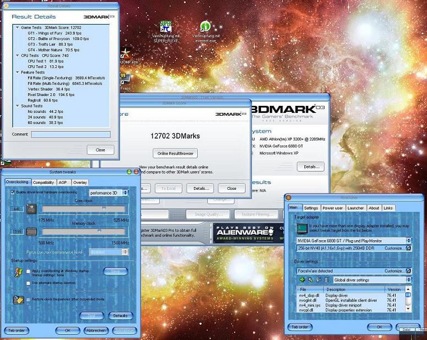
Task: Click the Core clock slider handle
Action: [x=104, y=208]
